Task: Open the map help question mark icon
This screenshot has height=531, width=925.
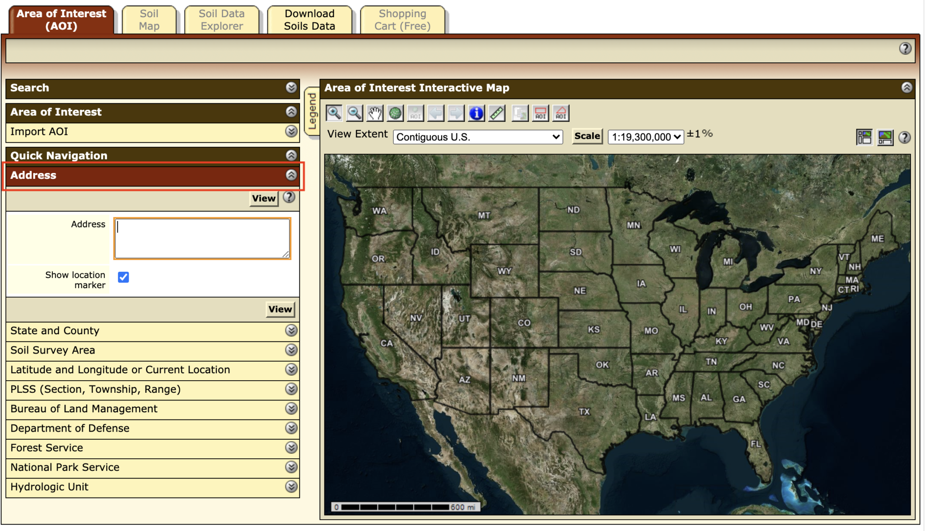Action: point(906,138)
